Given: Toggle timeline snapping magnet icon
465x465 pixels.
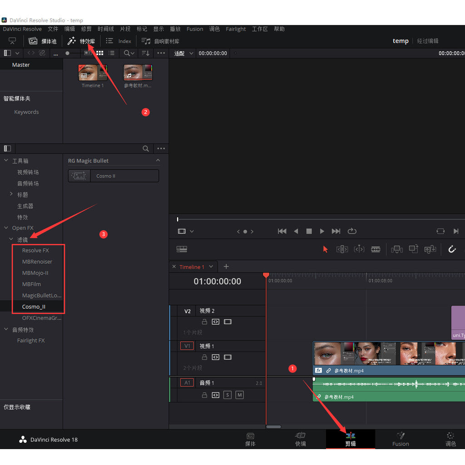Looking at the screenshot, I should (x=452, y=249).
